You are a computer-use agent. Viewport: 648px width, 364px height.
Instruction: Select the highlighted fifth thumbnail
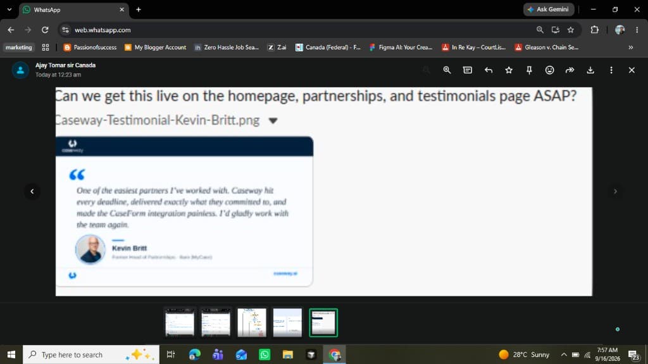[x=323, y=322]
